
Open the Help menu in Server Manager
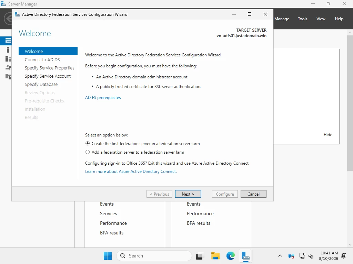[x=339, y=19]
